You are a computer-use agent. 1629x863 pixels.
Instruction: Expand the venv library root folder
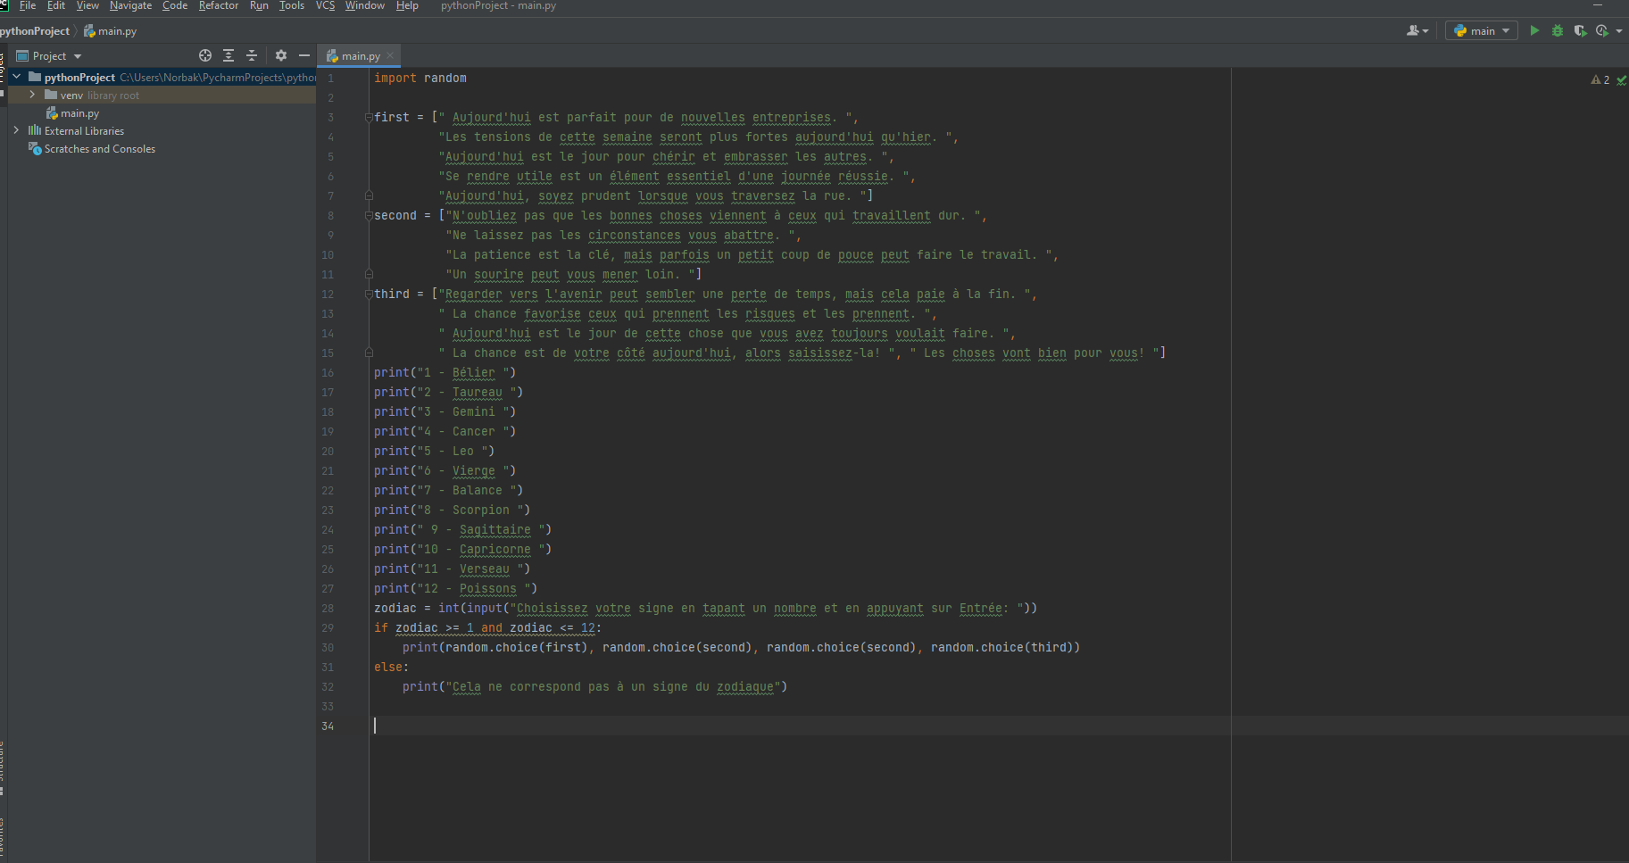tap(33, 95)
